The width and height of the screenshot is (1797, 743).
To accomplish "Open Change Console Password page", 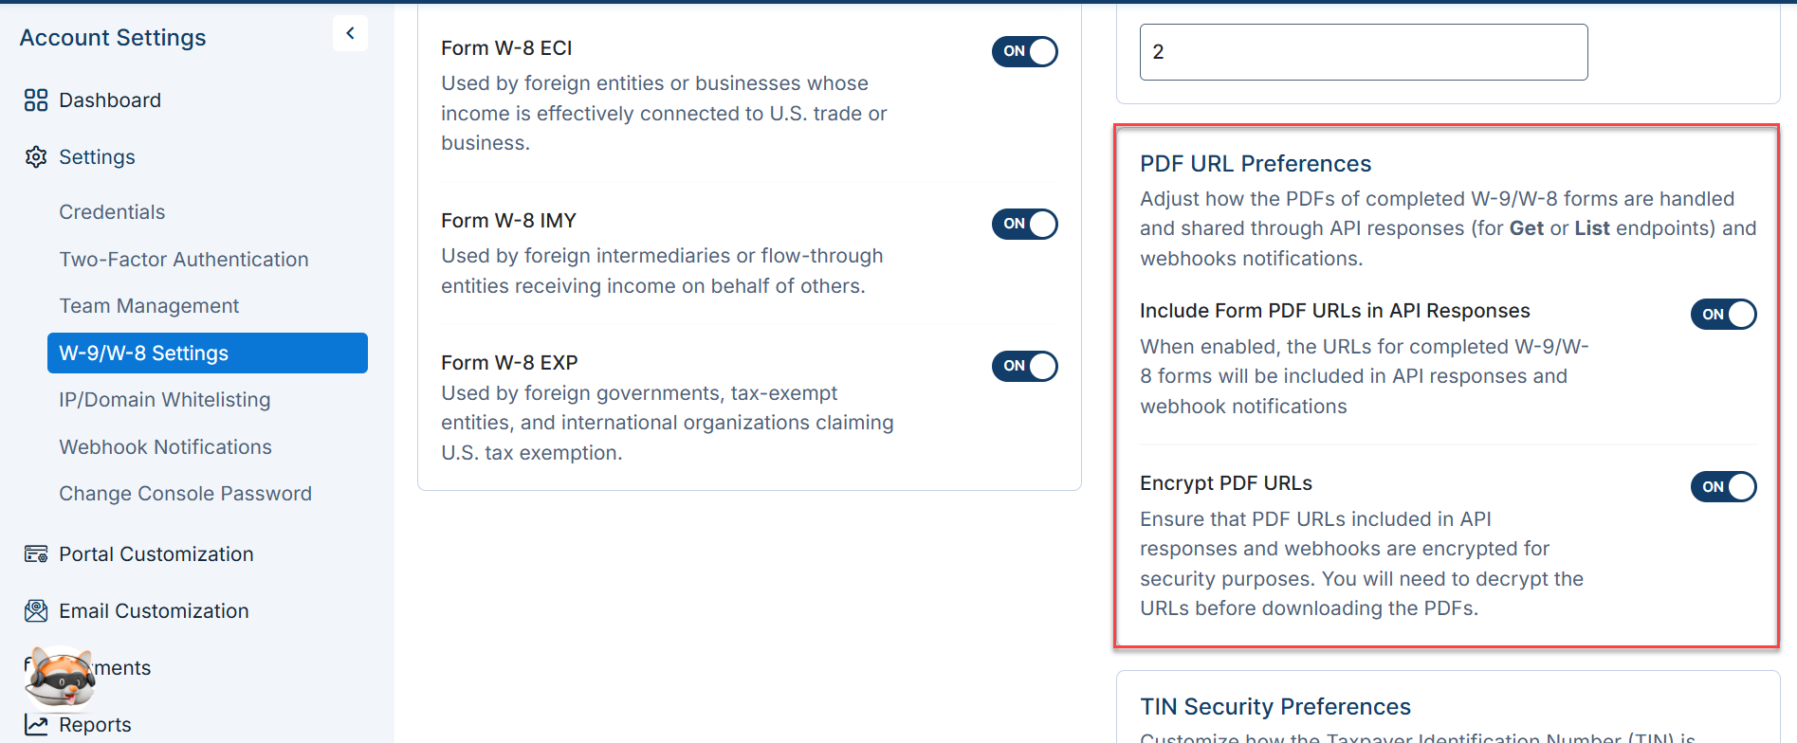I will pyautogui.click(x=185, y=494).
